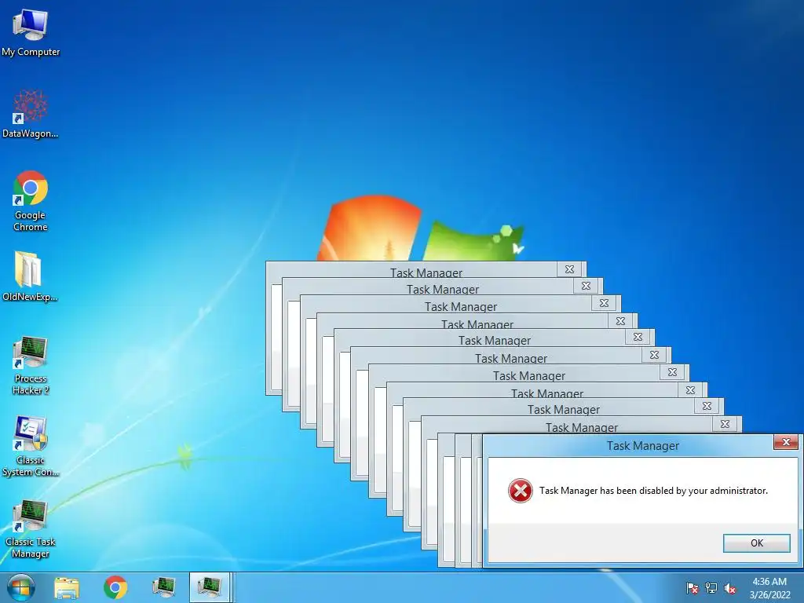Screen dimensions: 804x603
Task: Select the Process Hacker 2 shortcut
Action: 31,365
